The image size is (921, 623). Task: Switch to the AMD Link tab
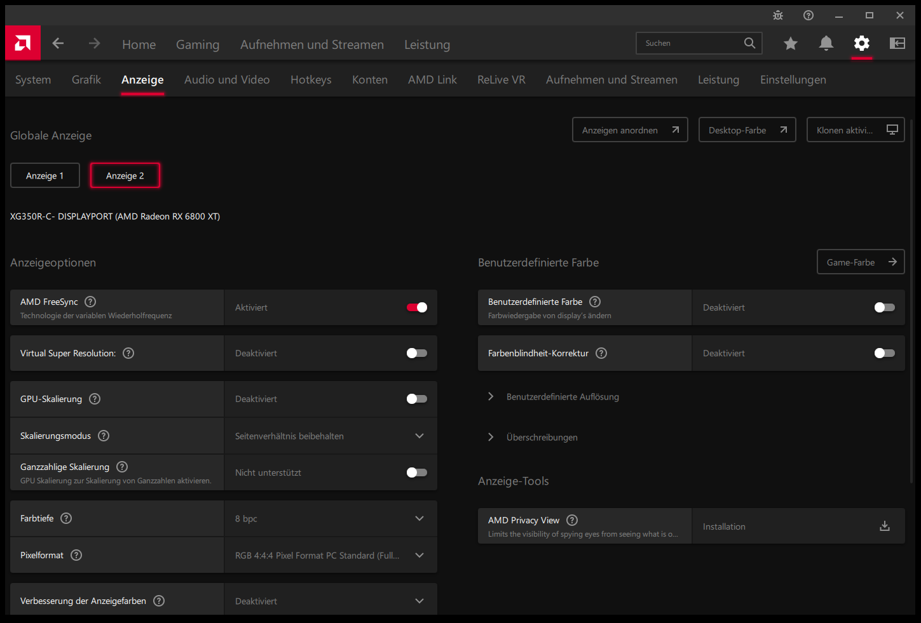coord(432,79)
